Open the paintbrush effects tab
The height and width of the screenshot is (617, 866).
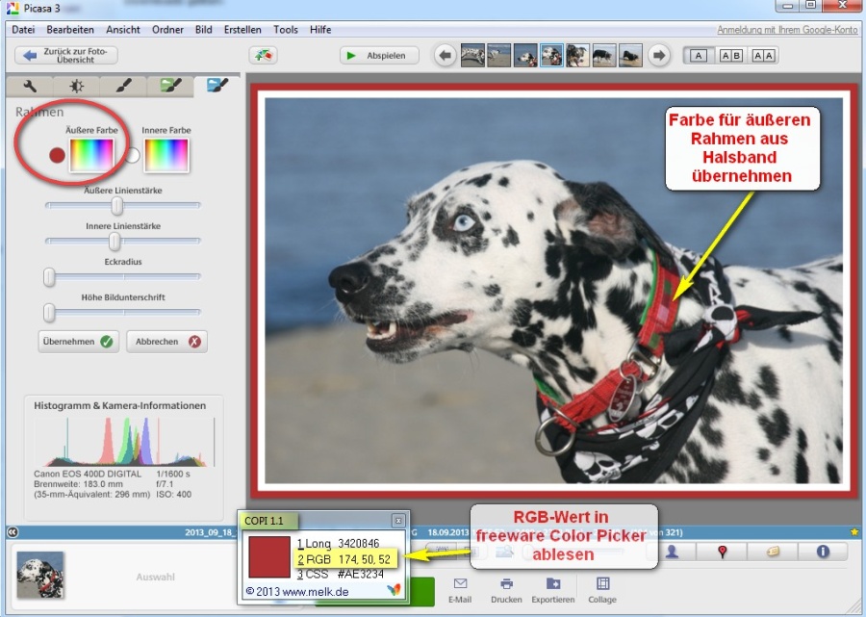click(123, 86)
